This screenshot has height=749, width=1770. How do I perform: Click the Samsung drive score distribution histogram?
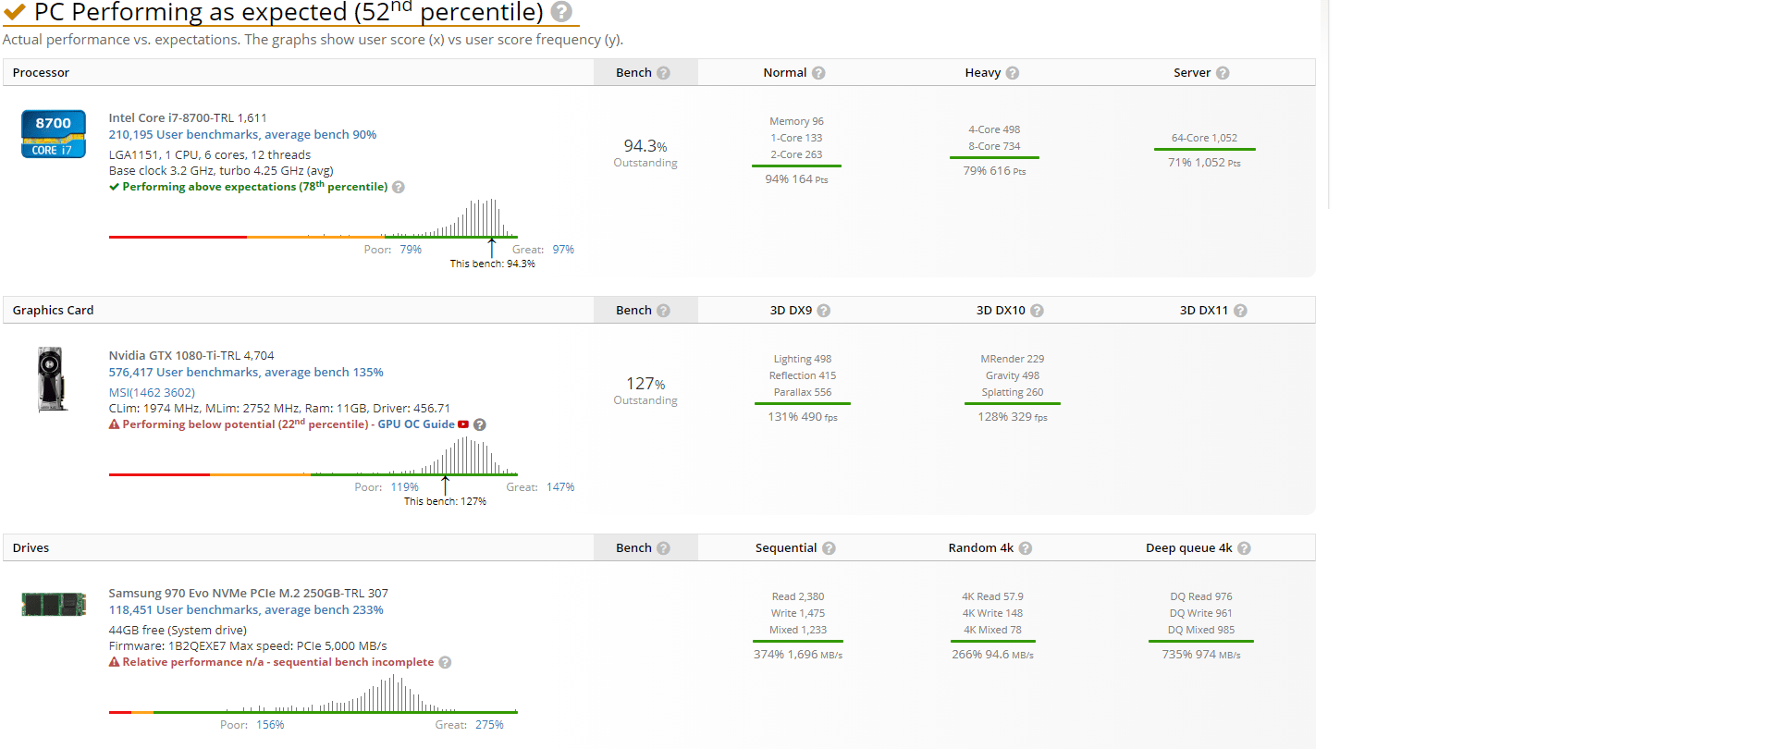[313, 694]
